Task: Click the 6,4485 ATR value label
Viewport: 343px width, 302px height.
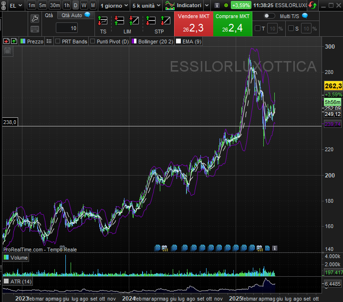Action: pyautogui.click(x=333, y=284)
